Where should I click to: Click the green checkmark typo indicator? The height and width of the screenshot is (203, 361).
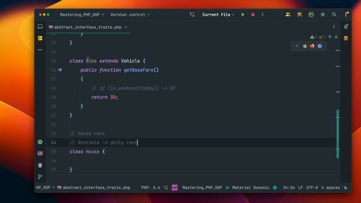point(322,37)
